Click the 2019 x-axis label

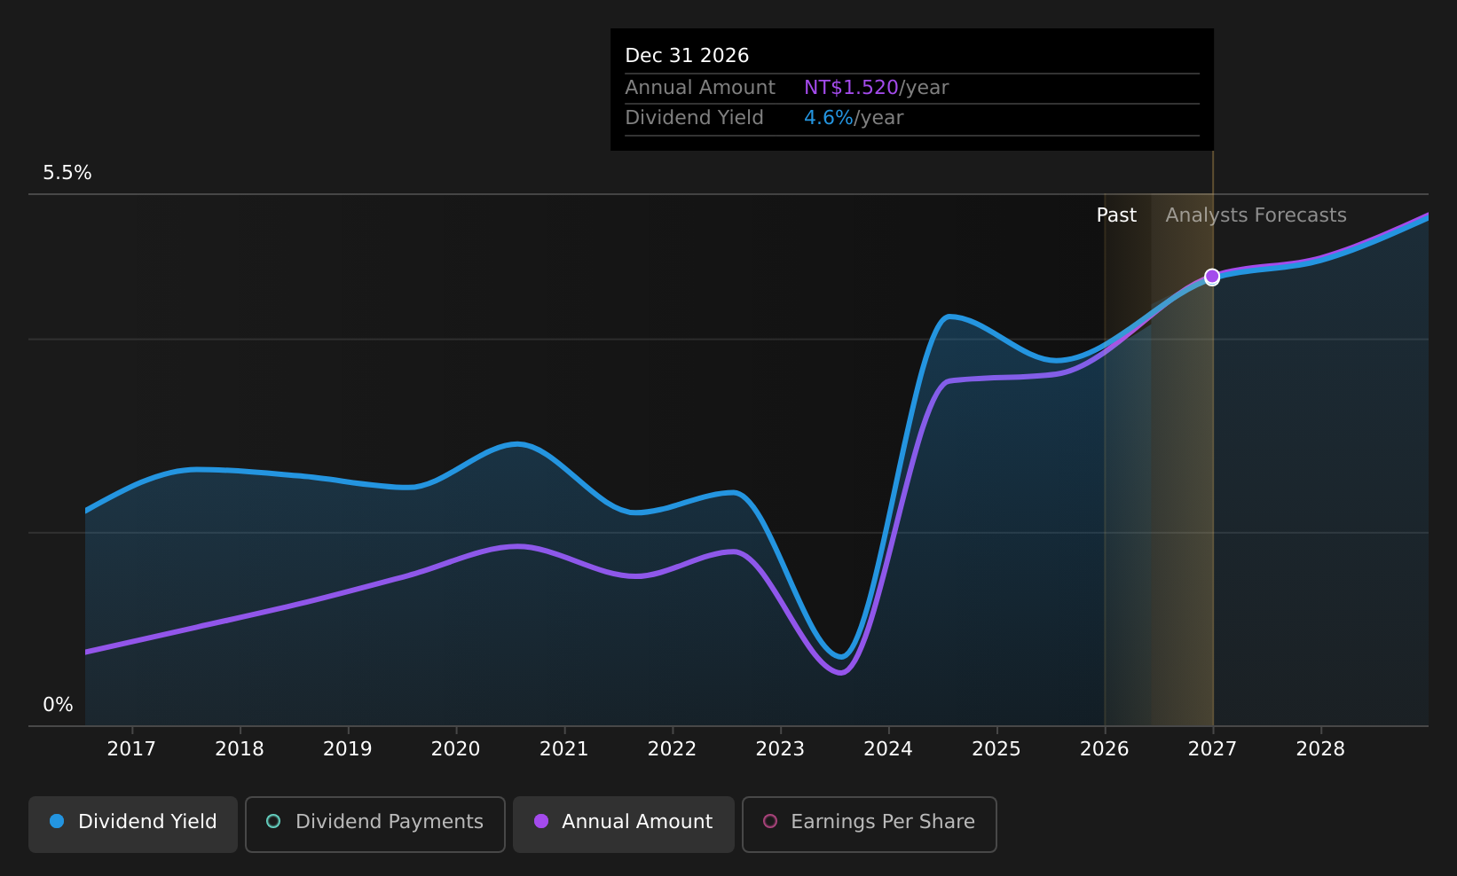348,749
